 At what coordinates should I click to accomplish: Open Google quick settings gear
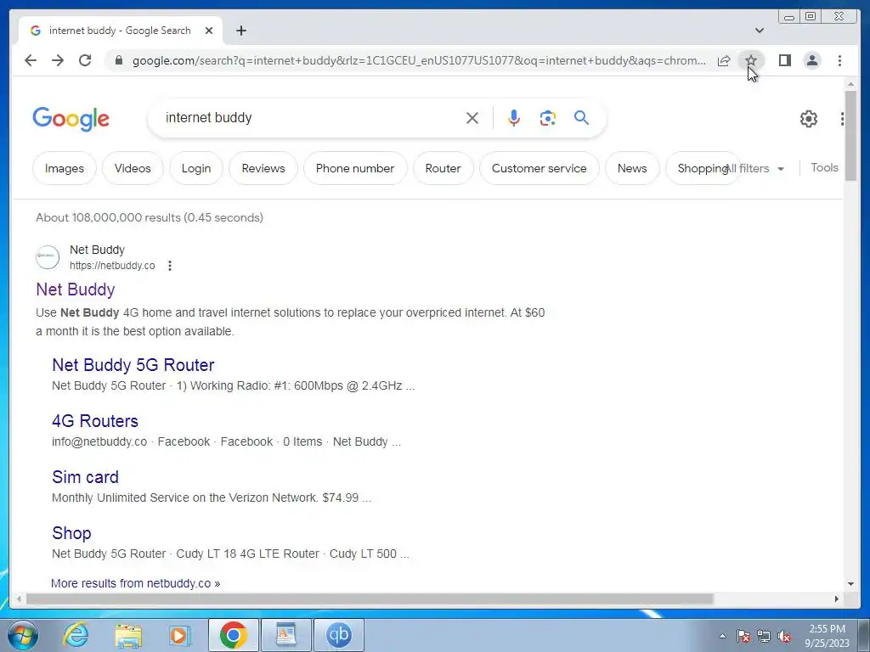[809, 118]
